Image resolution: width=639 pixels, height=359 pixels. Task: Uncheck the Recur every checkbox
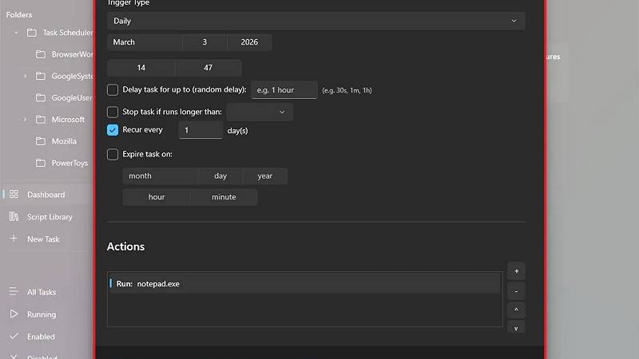point(113,130)
